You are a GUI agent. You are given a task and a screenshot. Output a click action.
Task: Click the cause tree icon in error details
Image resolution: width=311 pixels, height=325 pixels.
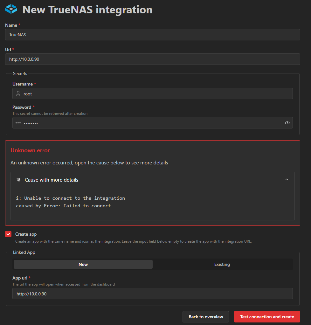pyautogui.click(x=18, y=180)
